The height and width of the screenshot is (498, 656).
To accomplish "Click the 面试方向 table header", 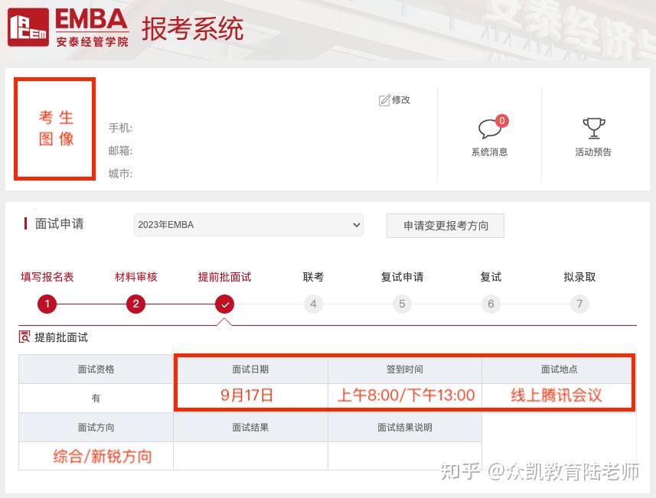I will (96, 428).
